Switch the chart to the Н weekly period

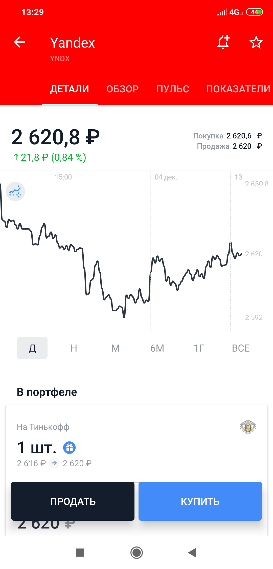click(74, 348)
